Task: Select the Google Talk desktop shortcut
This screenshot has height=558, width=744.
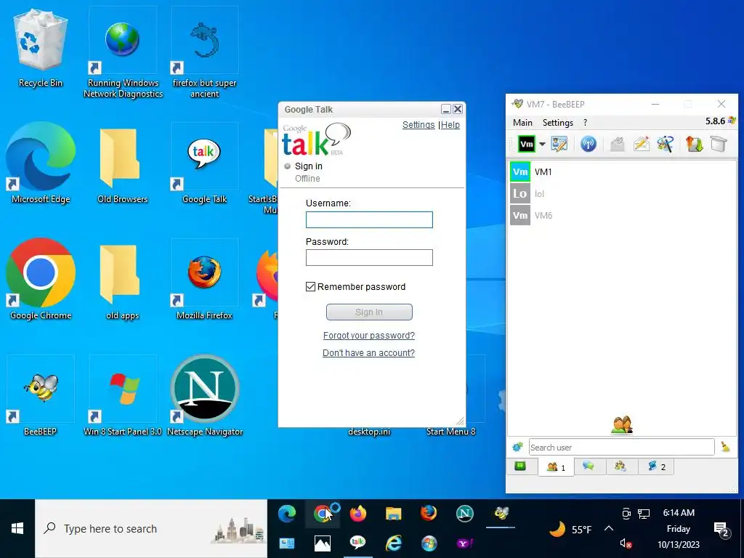Action: [x=204, y=163]
